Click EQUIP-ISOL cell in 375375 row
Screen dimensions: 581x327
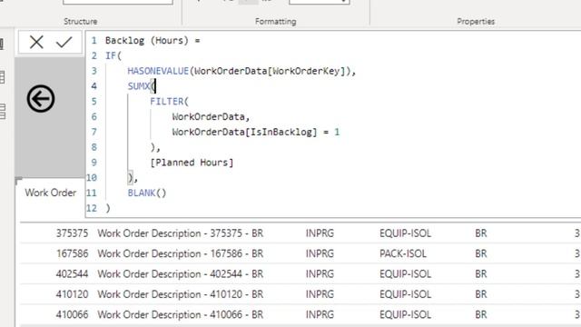click(406, 233)
